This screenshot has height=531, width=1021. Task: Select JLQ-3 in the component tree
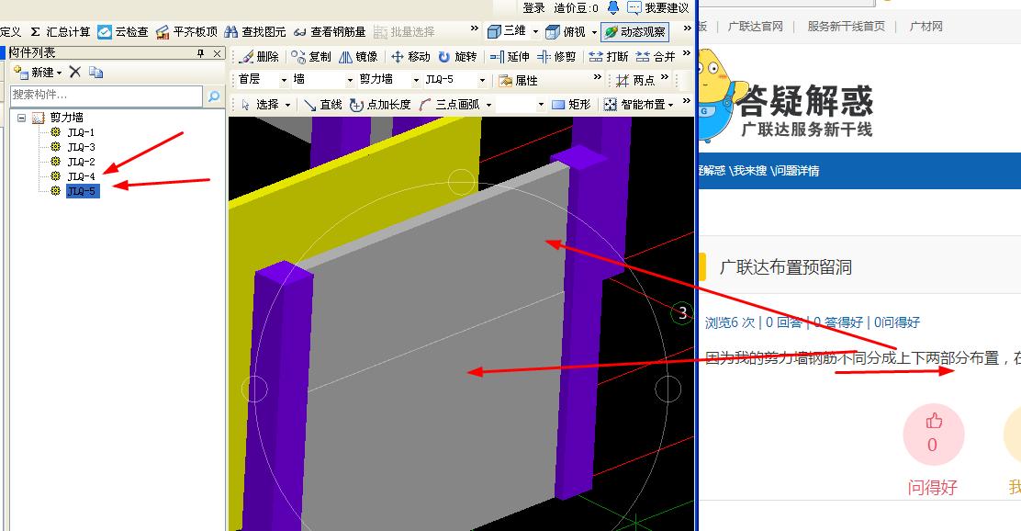click(x=82, y=147)
